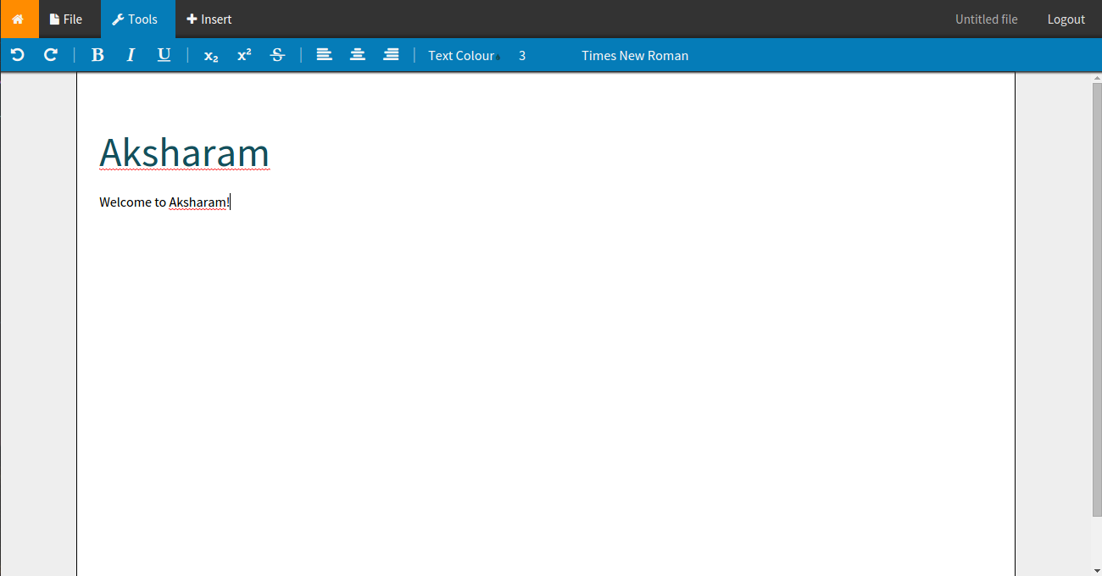Center-align the paragraph
Image resolution: width=1102 pixels, height=576 pixels.
tap(357, 54)
